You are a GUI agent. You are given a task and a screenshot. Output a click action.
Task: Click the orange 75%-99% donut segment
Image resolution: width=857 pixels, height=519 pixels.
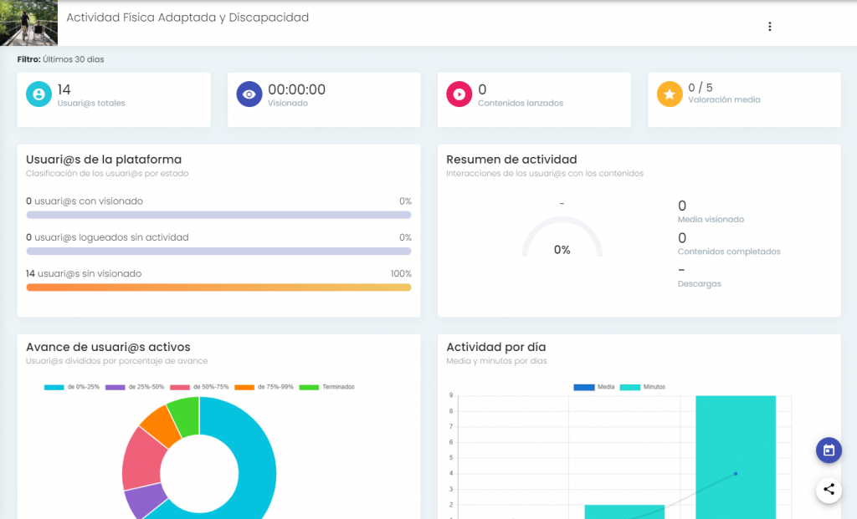point(160,428)
